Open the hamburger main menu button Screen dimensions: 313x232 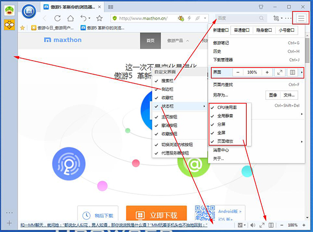pyautogui.click(x=301, y=18)
